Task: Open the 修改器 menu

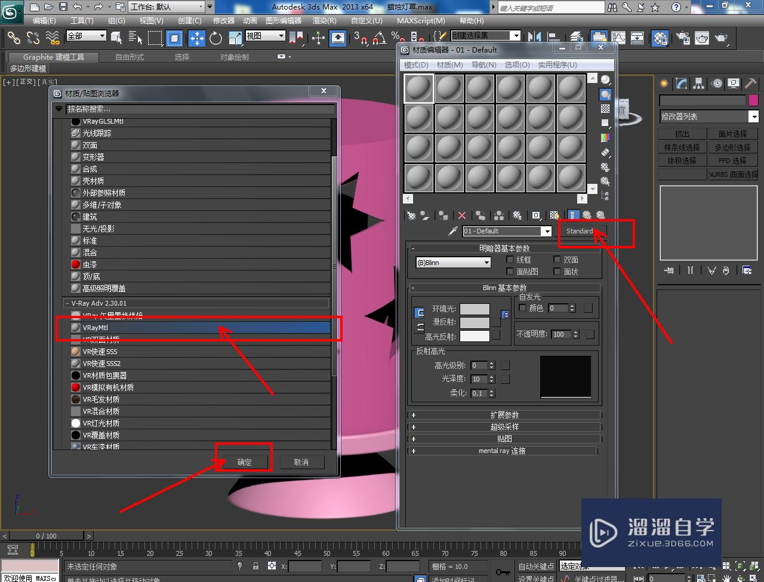Action: [x=224, y=21]
